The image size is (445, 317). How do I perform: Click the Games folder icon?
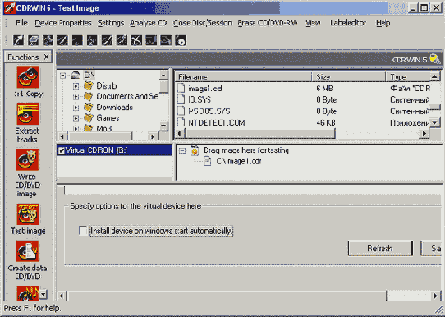[89, 117]
